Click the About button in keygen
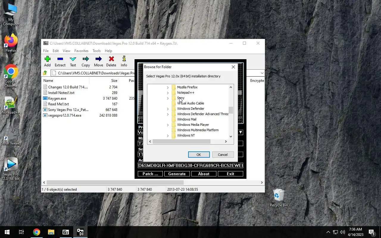381x238 pixels. pos(204,174)
